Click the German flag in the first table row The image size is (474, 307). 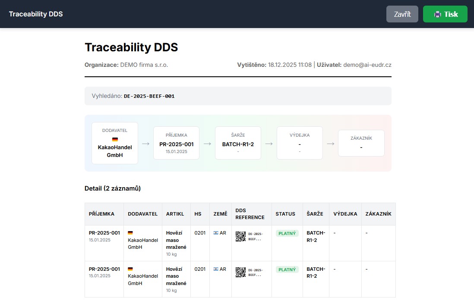coord(130,233)
